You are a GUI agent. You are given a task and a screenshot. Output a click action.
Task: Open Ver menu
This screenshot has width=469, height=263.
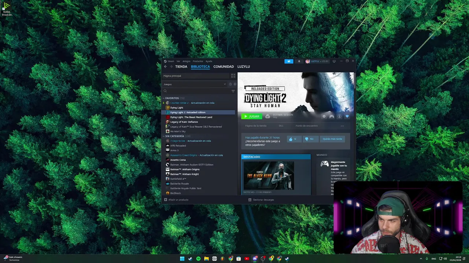point(178,61)
